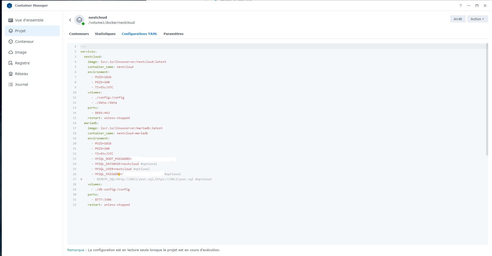Click the './config:/config' volume line
The image size is (492, 256).
point(110,97)
